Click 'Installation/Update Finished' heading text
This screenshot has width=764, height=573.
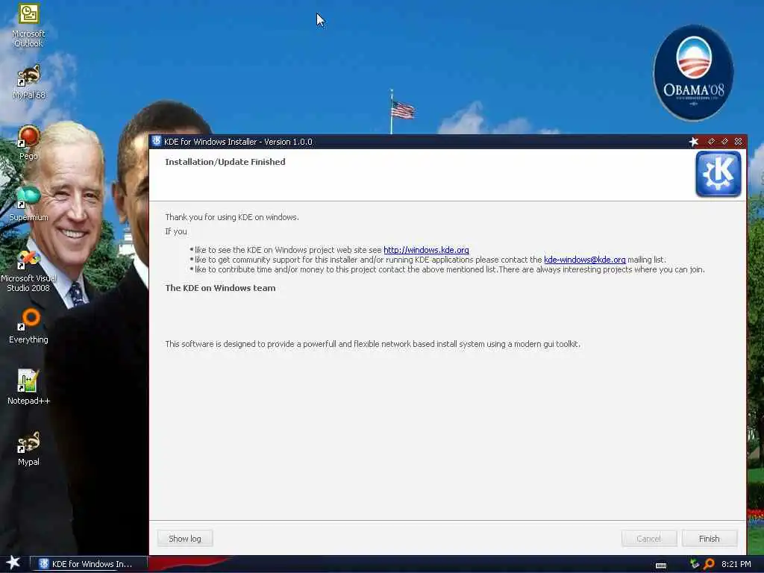(x=225, y=162)
